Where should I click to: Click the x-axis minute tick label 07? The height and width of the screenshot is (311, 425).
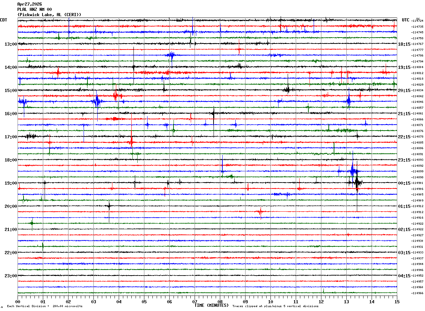tap(195, 302)
